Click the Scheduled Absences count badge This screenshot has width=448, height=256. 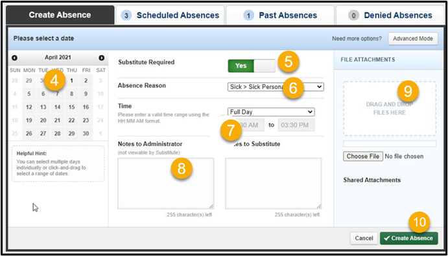point(126,16)
